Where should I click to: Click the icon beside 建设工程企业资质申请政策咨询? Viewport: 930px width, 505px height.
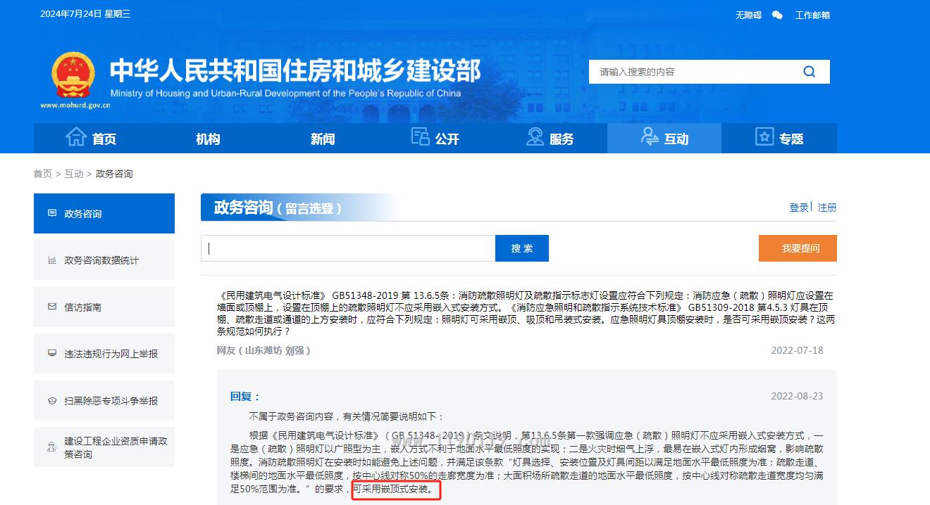click(52, 447)
